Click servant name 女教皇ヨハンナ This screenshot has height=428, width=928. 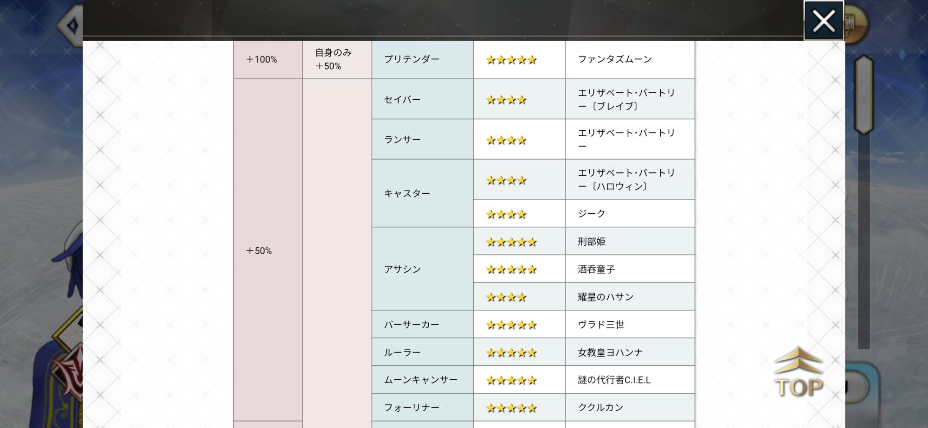[610, 352]
